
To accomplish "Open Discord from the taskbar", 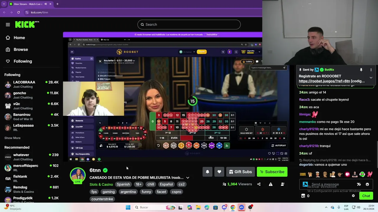I will (x=224, y=207).
